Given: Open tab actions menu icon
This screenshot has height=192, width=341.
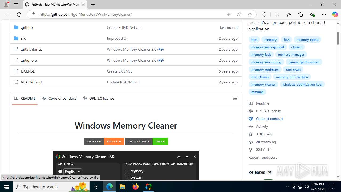Looking at the screenshot, I should [x=16, y=5].
